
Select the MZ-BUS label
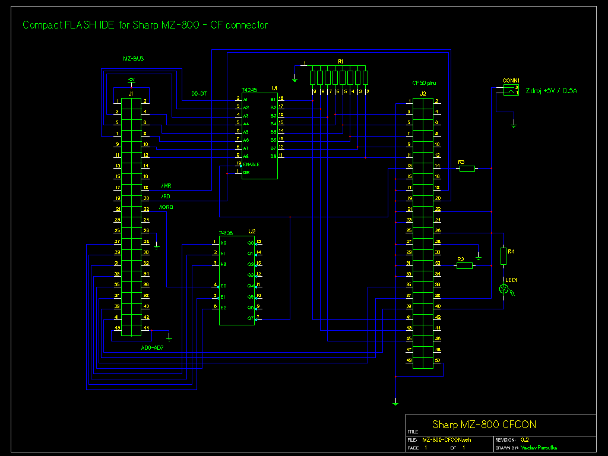134,59
